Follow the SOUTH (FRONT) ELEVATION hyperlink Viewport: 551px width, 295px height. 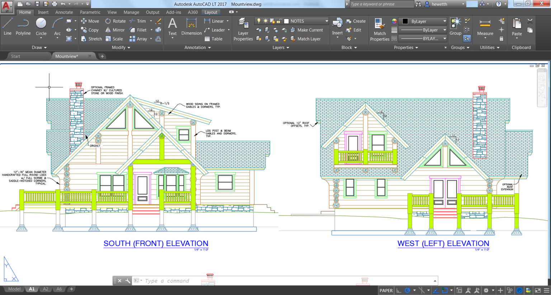(156, 243)
